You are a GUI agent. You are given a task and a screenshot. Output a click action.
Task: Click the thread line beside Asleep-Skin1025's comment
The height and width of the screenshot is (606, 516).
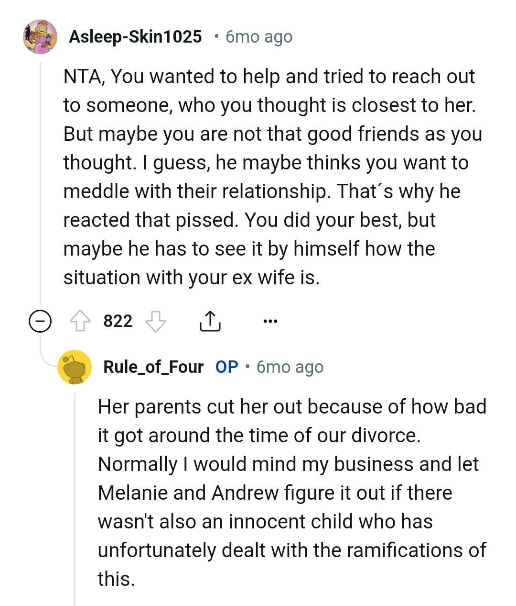click(x=41, y=182)
